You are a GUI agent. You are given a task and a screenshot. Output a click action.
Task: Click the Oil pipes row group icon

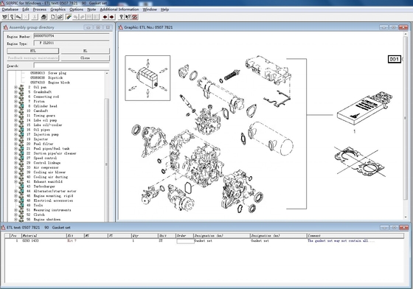pyautogui.click(x=21, y=130)
